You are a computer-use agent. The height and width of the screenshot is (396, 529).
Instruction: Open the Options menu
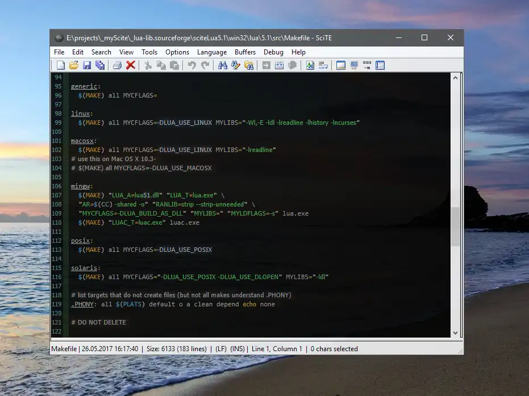point(177,52)
